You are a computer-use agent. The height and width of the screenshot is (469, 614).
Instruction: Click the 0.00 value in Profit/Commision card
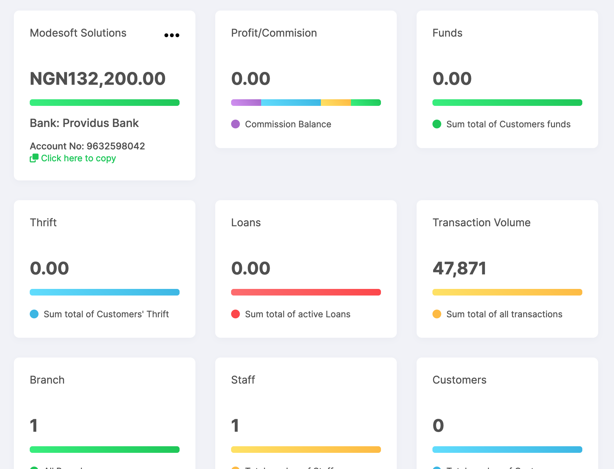(x=251, y=79)
